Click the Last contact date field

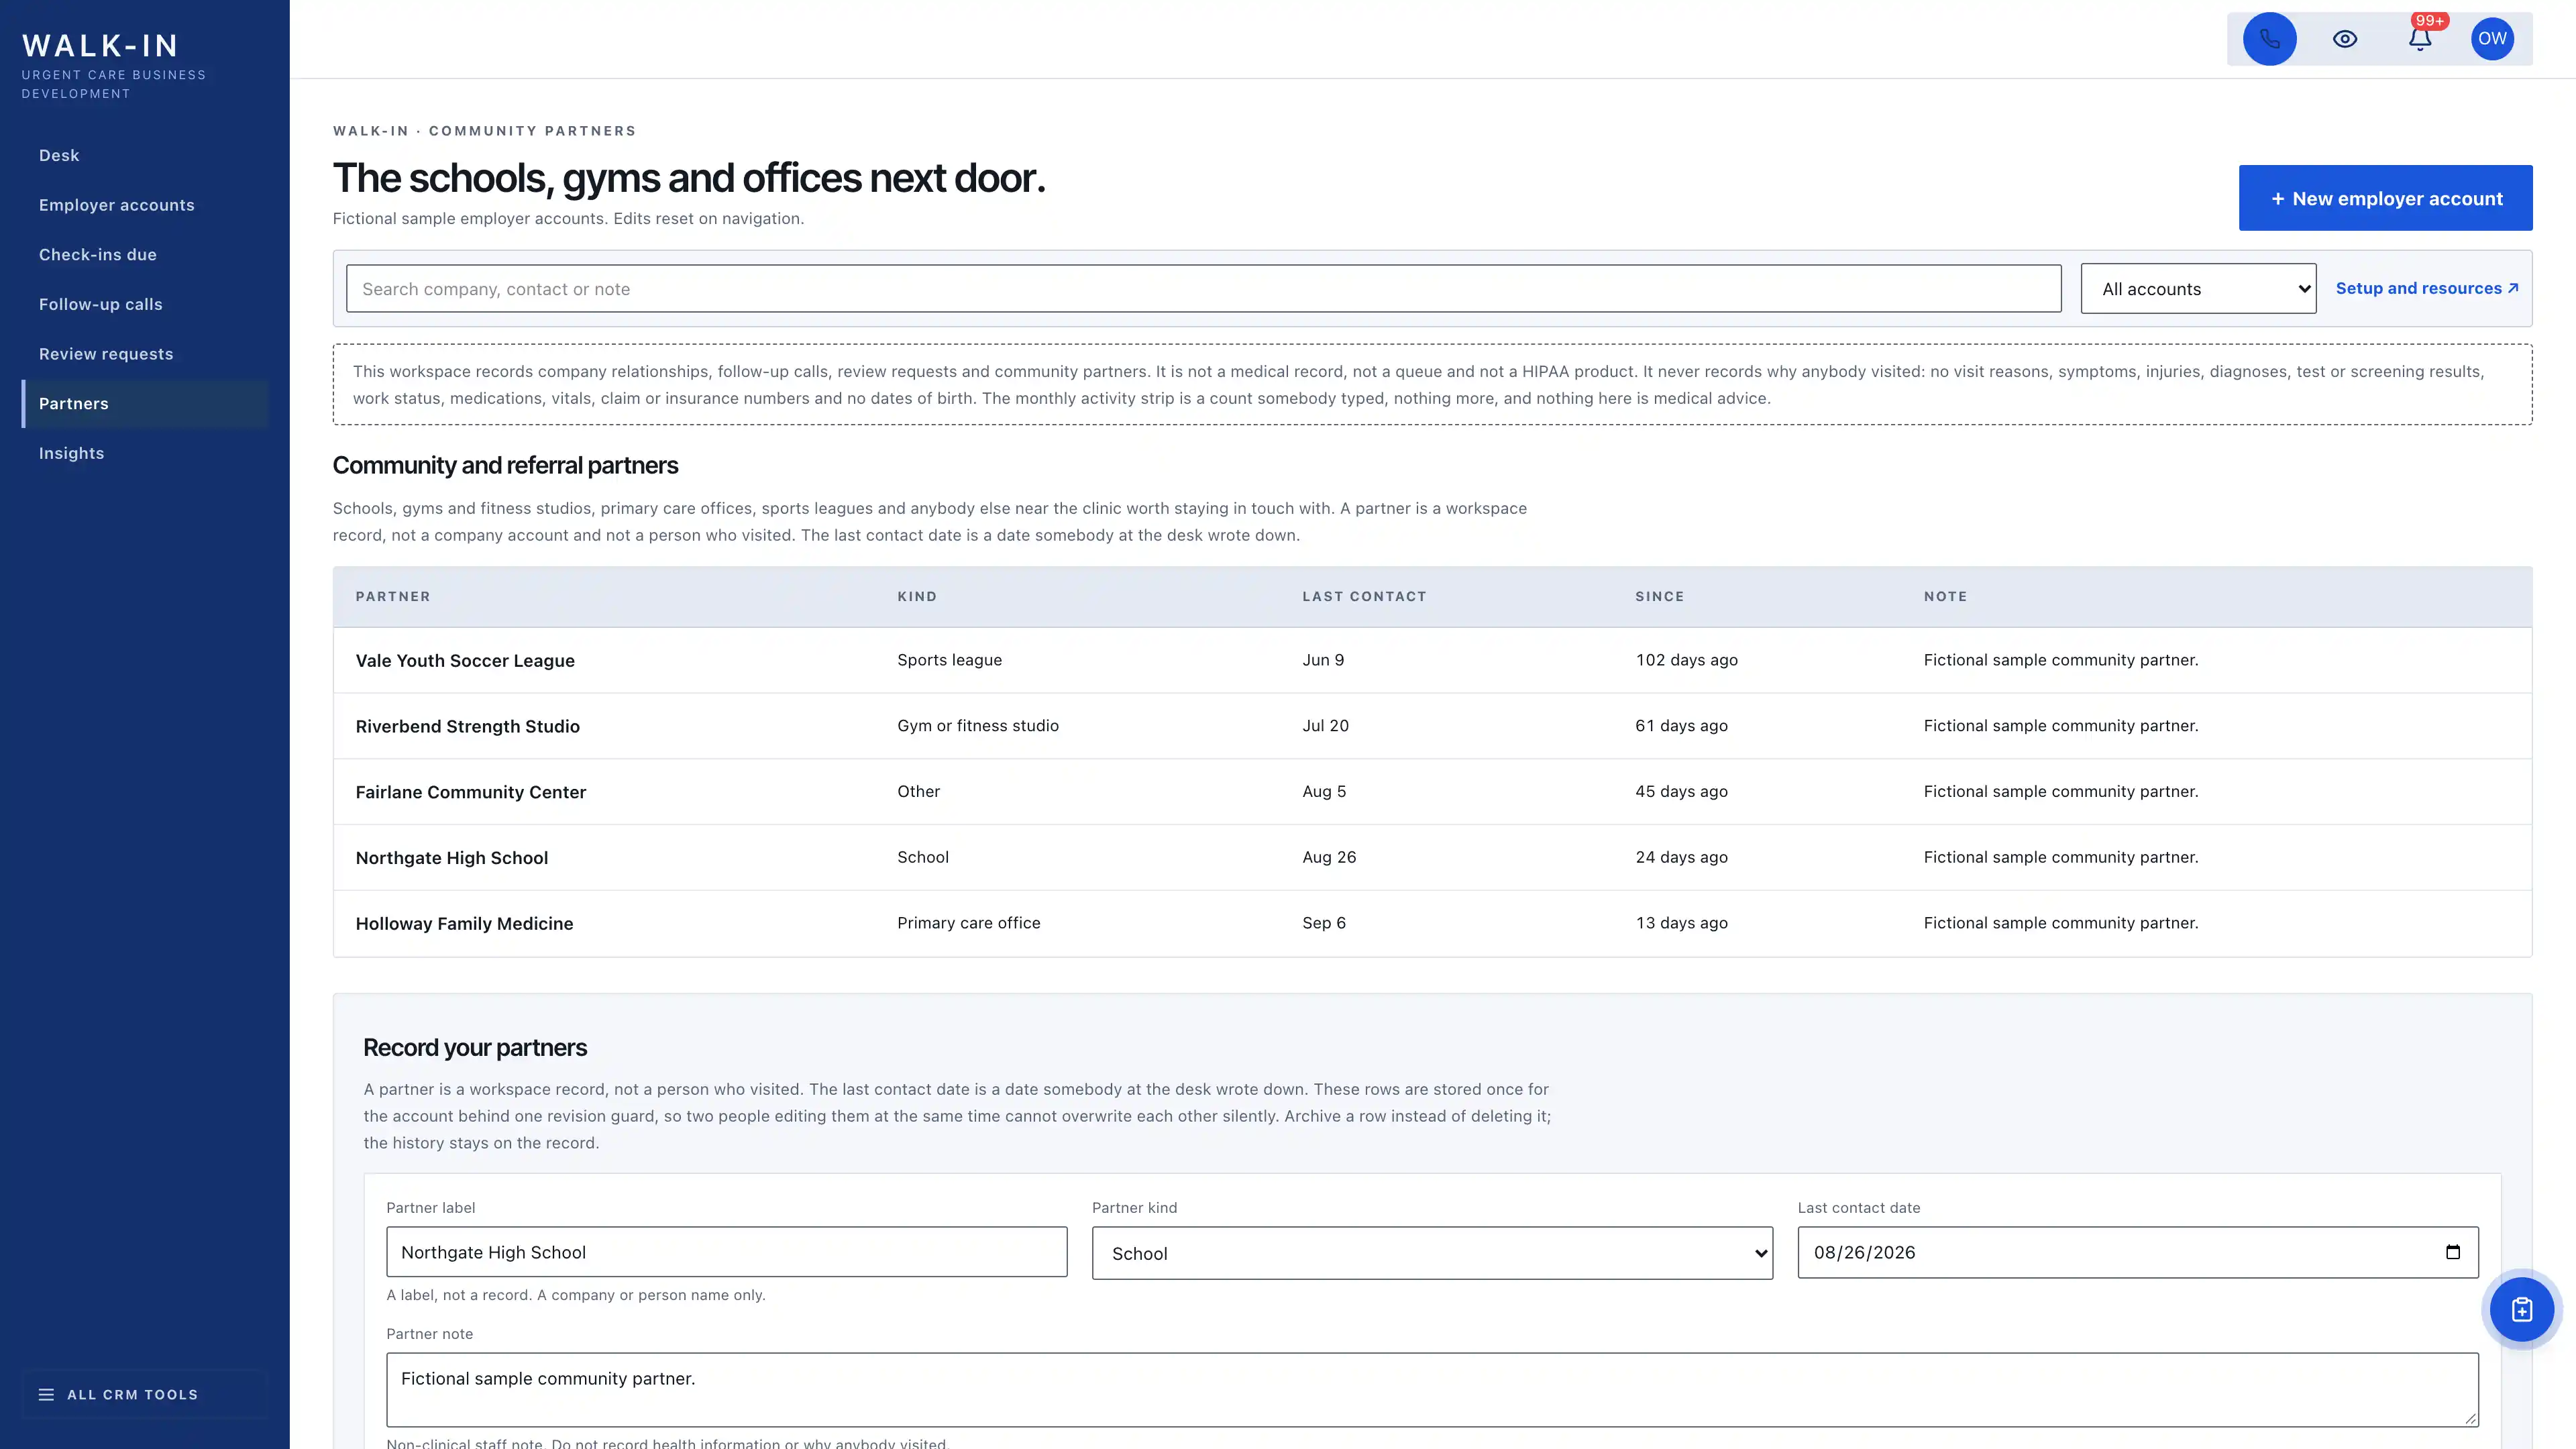(2137, 1252)
